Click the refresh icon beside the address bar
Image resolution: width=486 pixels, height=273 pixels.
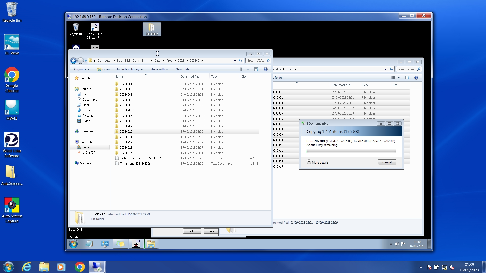click(x=240, y=61)
